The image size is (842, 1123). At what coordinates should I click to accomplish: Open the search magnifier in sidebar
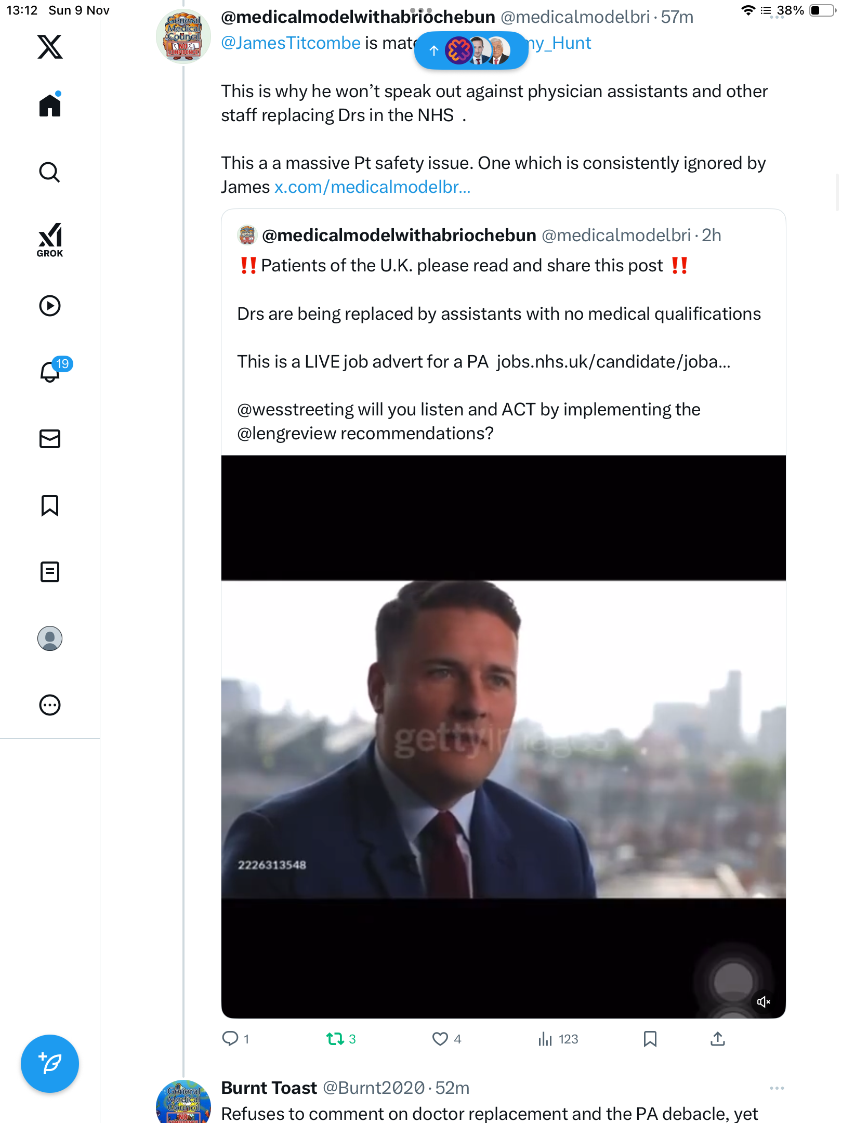(50, 172)
